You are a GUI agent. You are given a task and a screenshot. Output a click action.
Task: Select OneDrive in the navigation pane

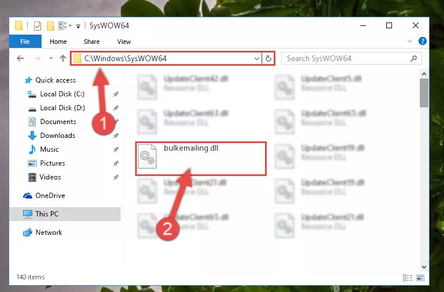point(50,196)
